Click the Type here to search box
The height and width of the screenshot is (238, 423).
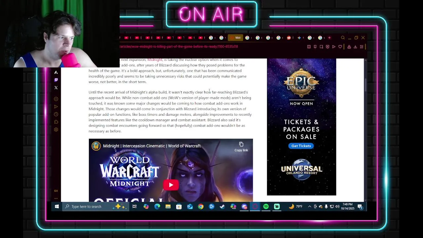click(95, 207)
